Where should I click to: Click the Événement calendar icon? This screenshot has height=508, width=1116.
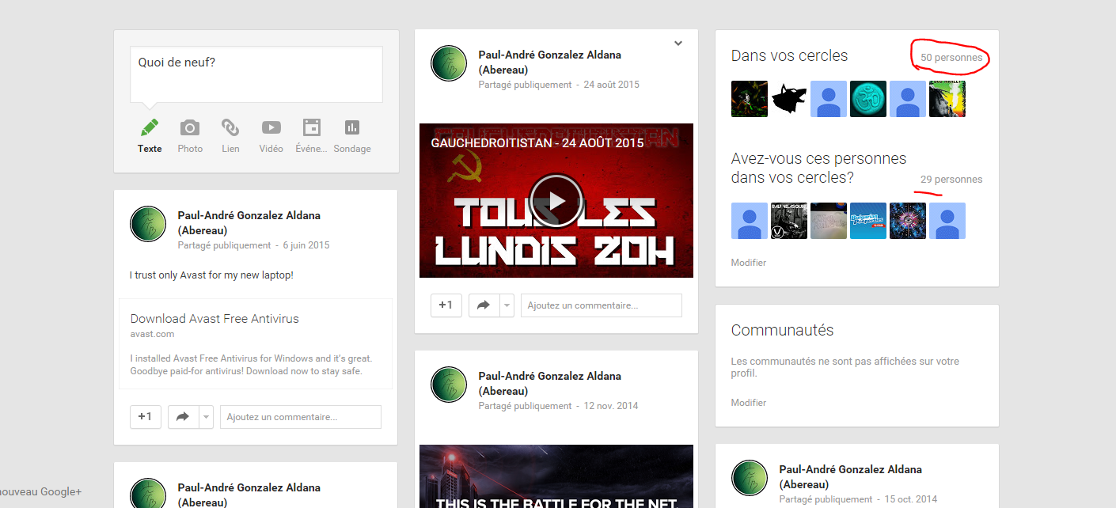click(x=312, y=127)
